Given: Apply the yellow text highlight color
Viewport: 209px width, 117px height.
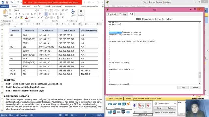Looking at the screenshot, I should [x=21, y=17].
